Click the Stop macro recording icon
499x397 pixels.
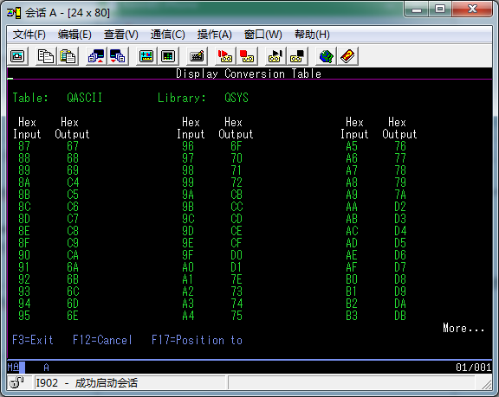[247, 56]
